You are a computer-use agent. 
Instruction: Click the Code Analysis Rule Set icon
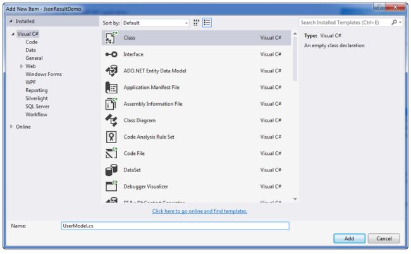tap(111, 137)
